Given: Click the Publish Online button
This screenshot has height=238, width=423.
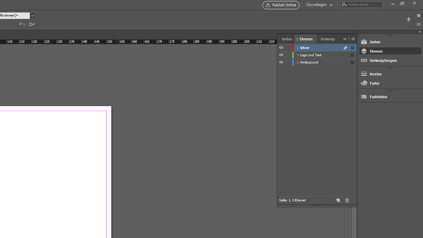Looking at the screenshot, I should (281, 5).
